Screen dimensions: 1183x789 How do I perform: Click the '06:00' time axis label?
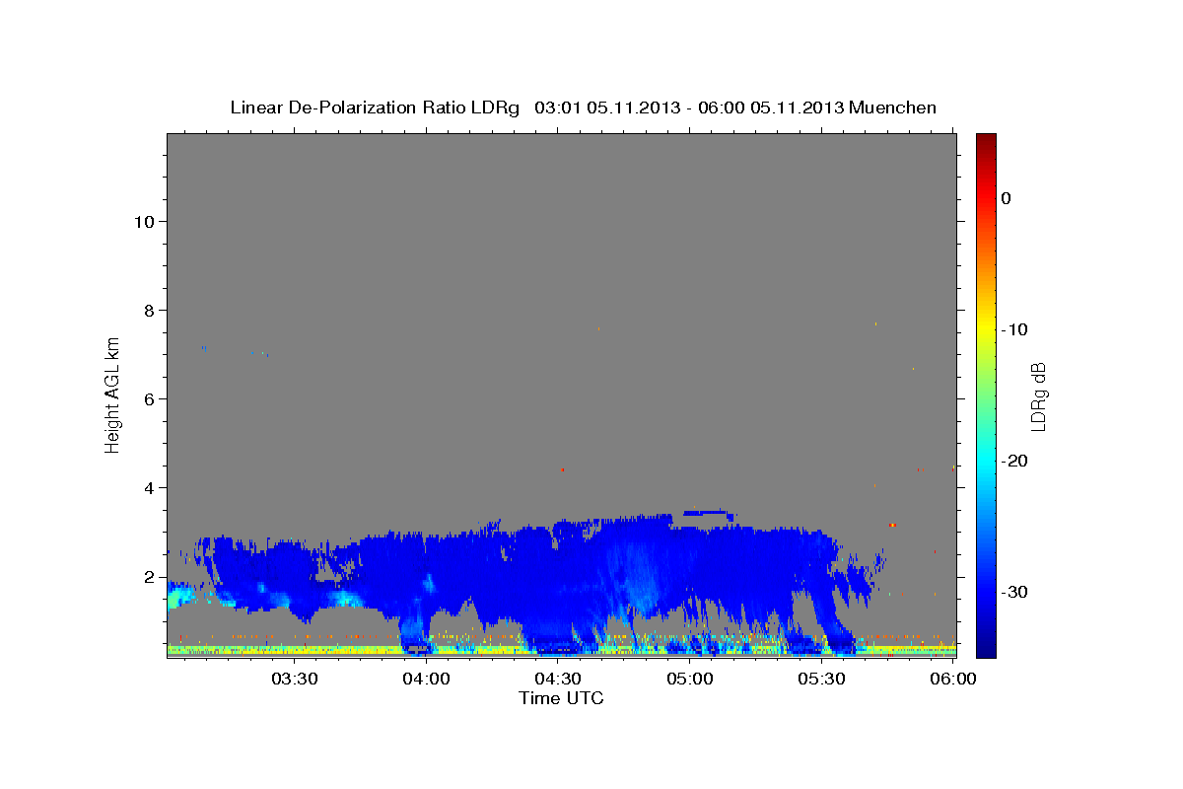pos(954,679)
